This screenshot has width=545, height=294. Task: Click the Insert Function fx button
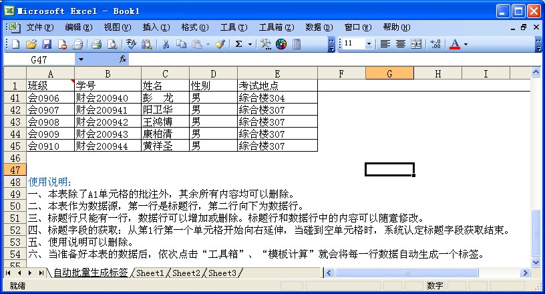tap(123, 59)
